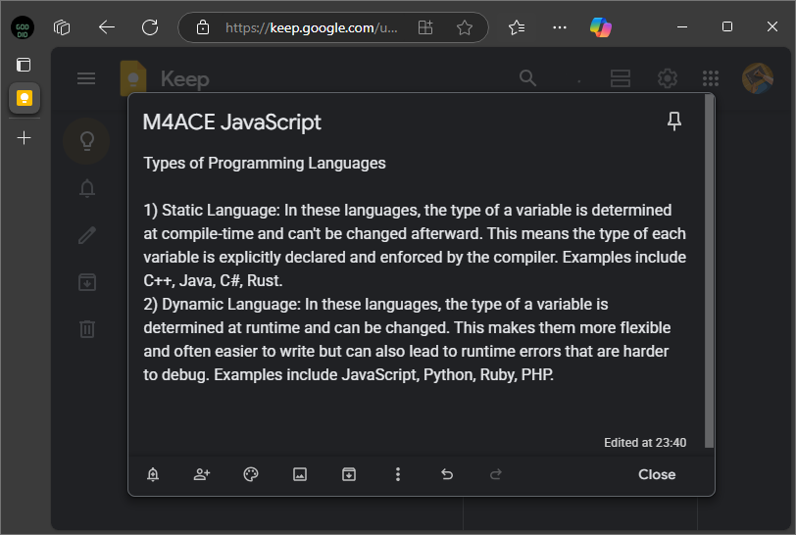Open the Google apps grid
The width and height of the screenshot is (796, 535).
[x=711, y=78]
